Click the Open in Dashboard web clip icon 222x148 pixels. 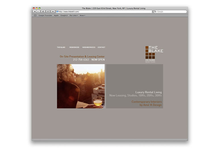[48, 11]
